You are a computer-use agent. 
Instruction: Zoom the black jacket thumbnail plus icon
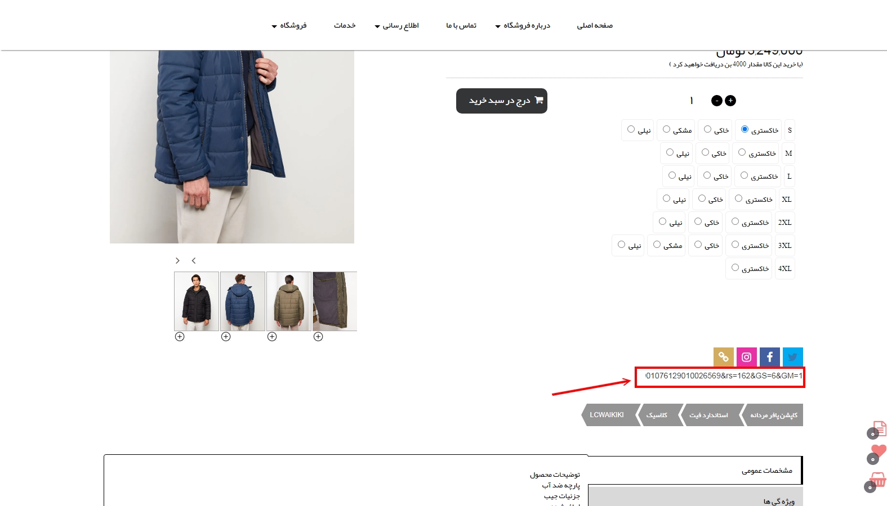(180, 337)
